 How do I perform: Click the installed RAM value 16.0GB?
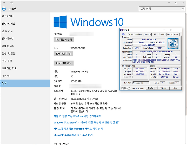[84, 99]
